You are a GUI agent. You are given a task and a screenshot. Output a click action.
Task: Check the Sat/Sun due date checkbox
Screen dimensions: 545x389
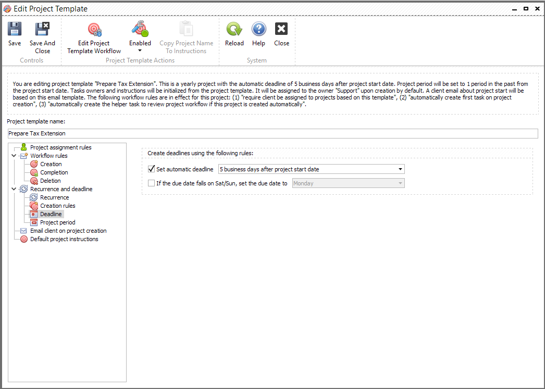coord(151,183)
